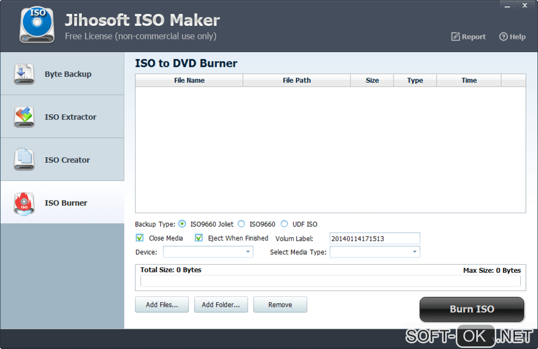Select ISO9660 Joliet backup type
The width and height of the screenshot is (538, 349).
(x=182, y=224)
